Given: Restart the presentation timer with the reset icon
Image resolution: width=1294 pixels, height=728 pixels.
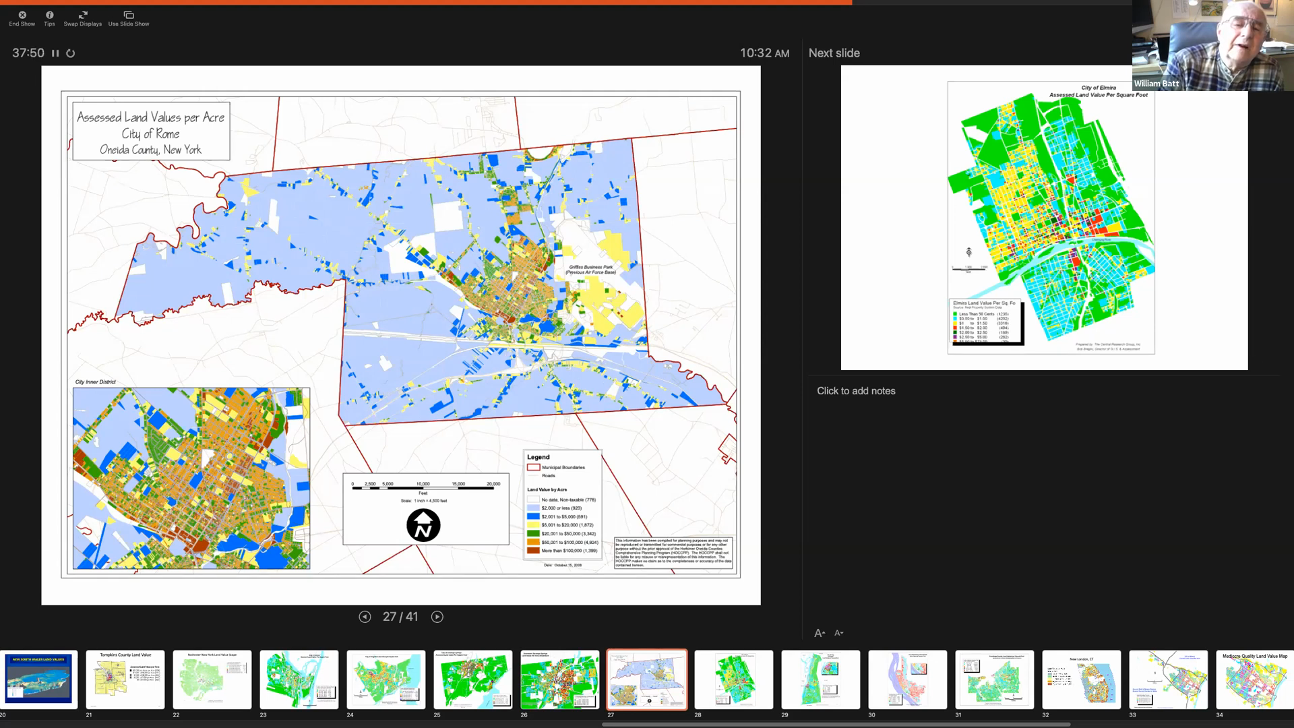Looking at the screenshot, I should (x=71, y=53).
